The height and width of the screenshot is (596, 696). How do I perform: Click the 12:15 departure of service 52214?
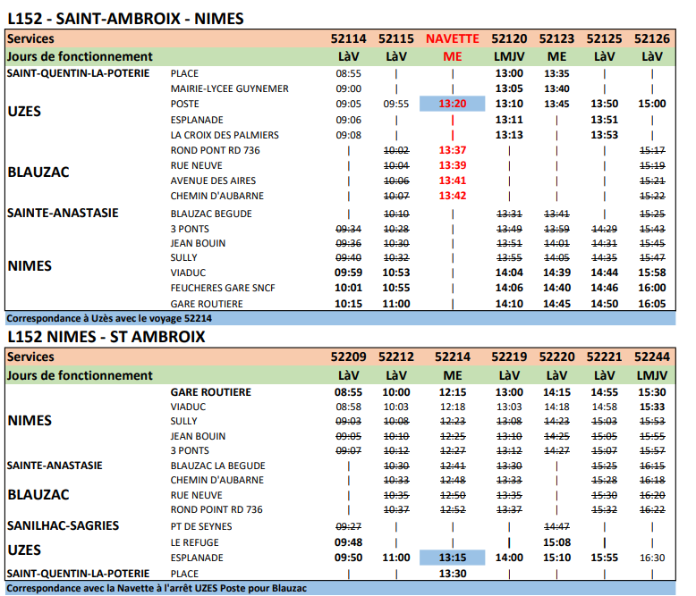(453, 392)
